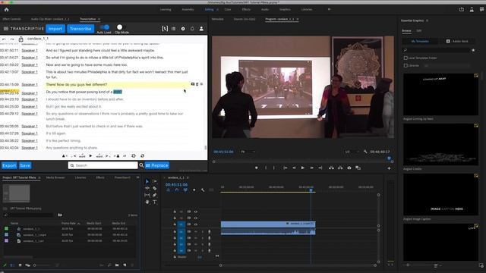Open timeline display settings wrench
This screenshot has height=273, width=486.
pyautogui.click(x=203, y=190)
